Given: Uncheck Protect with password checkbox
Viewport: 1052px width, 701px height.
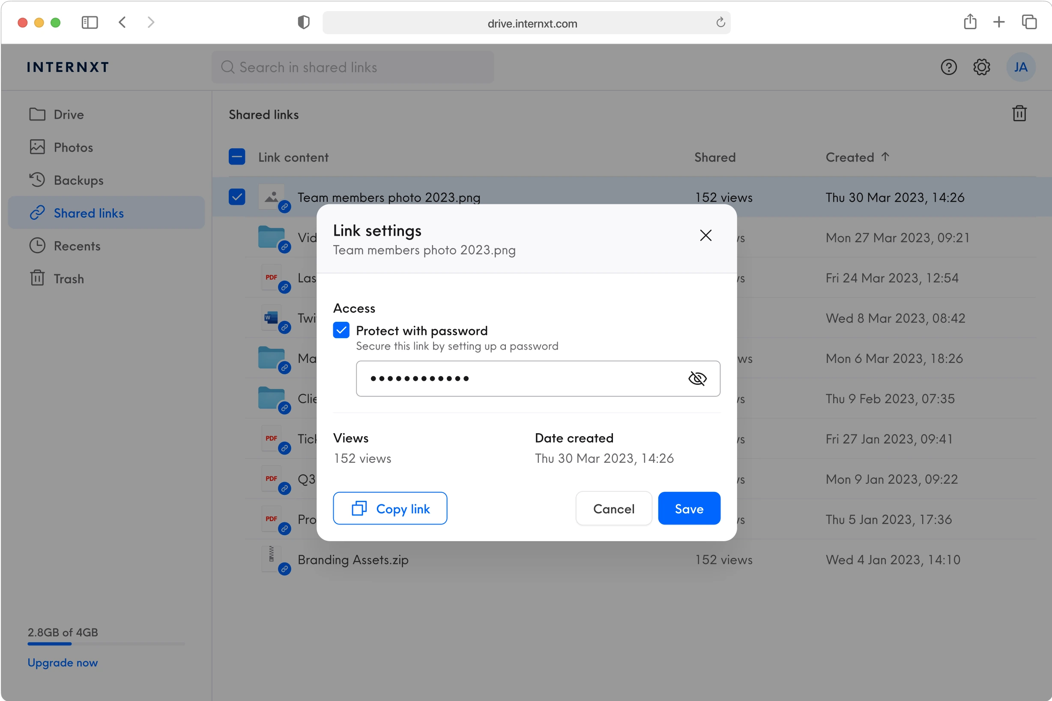Looking at the screenshot, I should click(x=341, y=330).
